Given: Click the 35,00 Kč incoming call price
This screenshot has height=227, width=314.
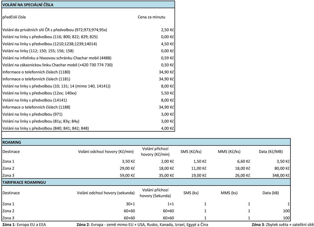Looking at the screenshot, I should (x=166, y=175).
